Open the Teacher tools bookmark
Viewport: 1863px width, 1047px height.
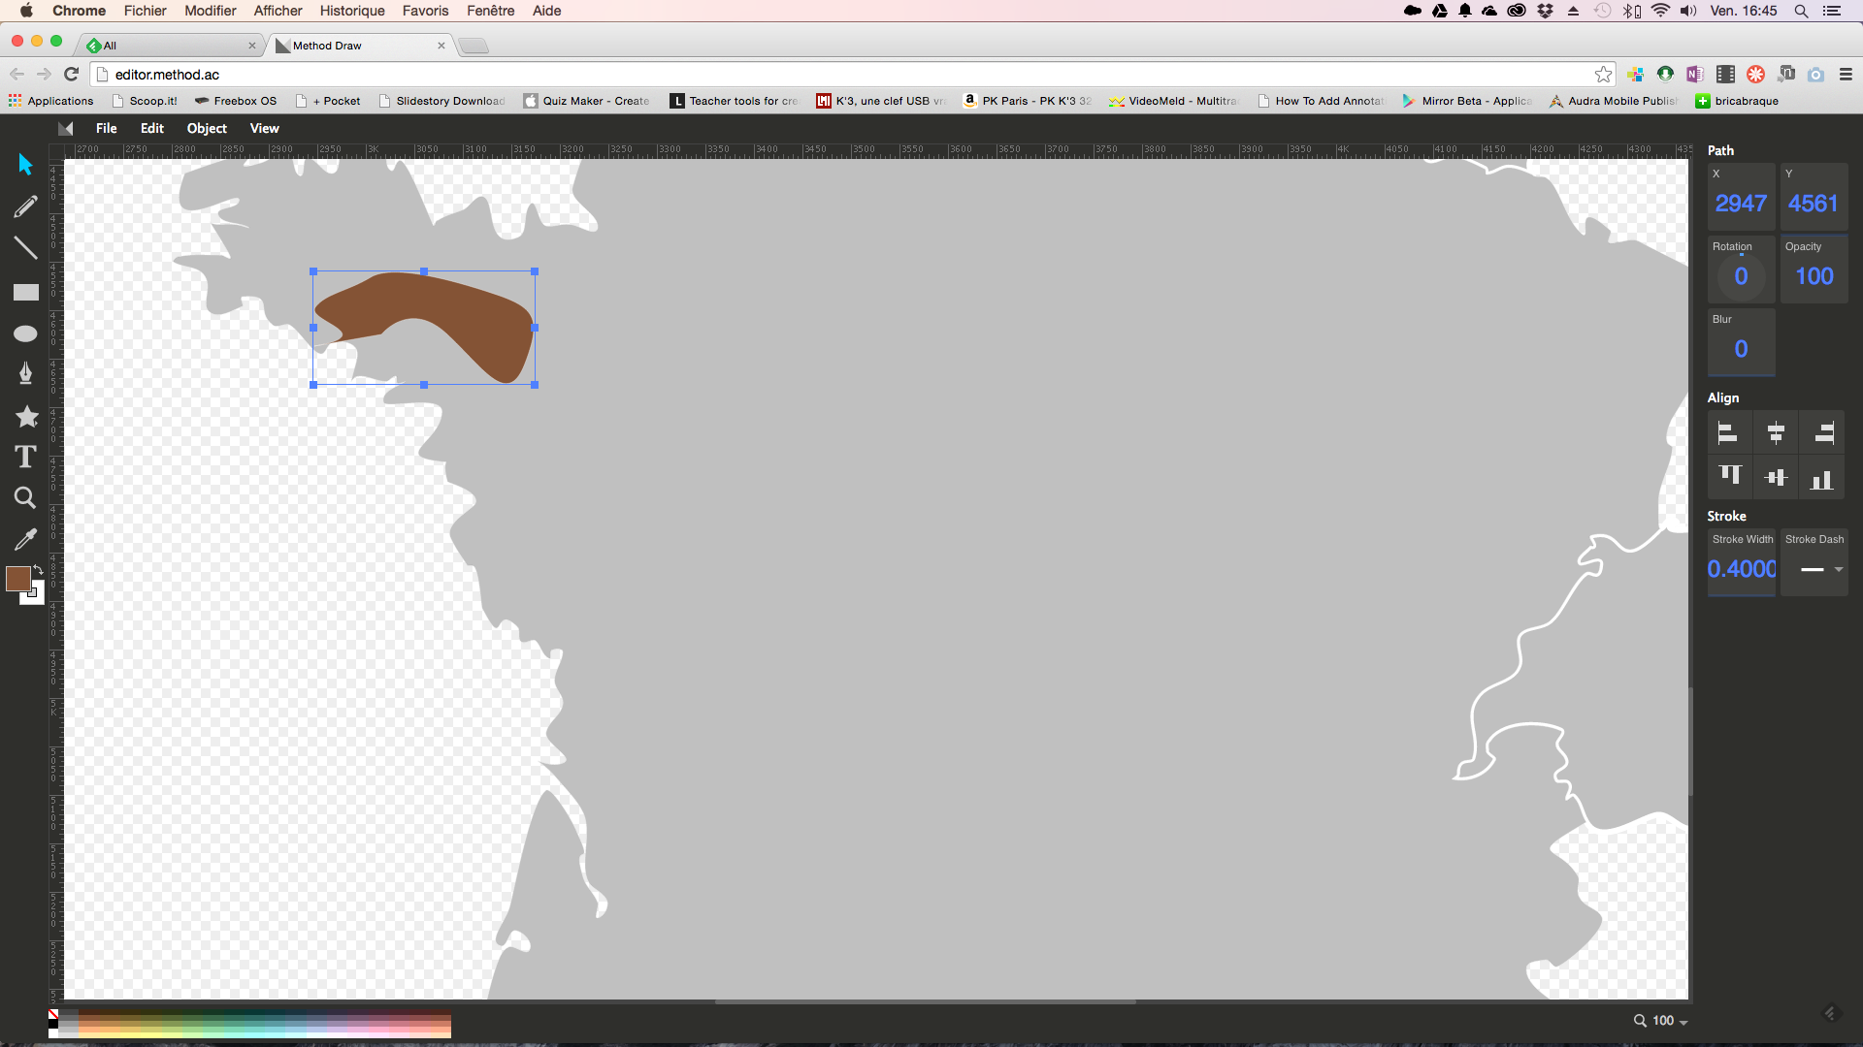pyautogui.click(x=735, y=101)
